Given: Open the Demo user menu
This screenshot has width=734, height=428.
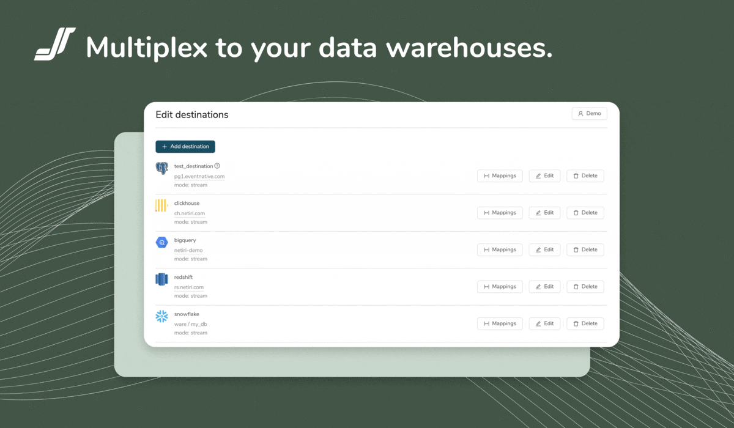Looking at the screenshot, I should [x=590, y=114].
